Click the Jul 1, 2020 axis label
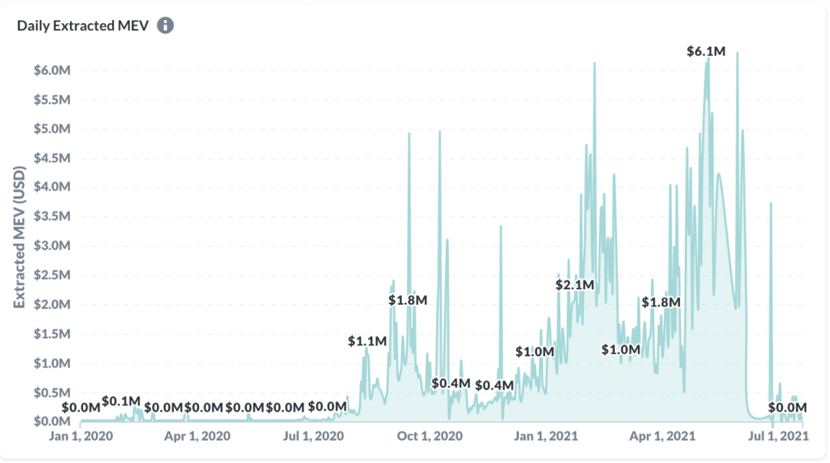The width and height of the screenshot is (830, 463). (314, 436)
